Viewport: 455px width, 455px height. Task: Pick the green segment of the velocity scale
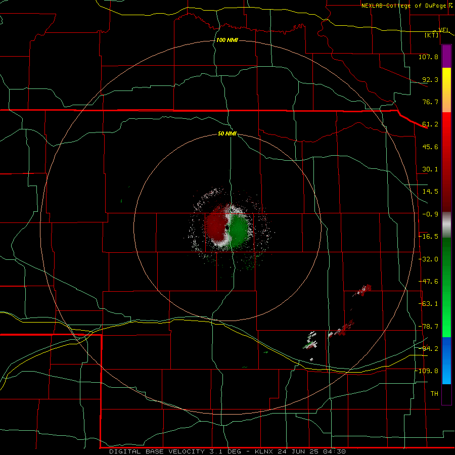tap(446, 287)
